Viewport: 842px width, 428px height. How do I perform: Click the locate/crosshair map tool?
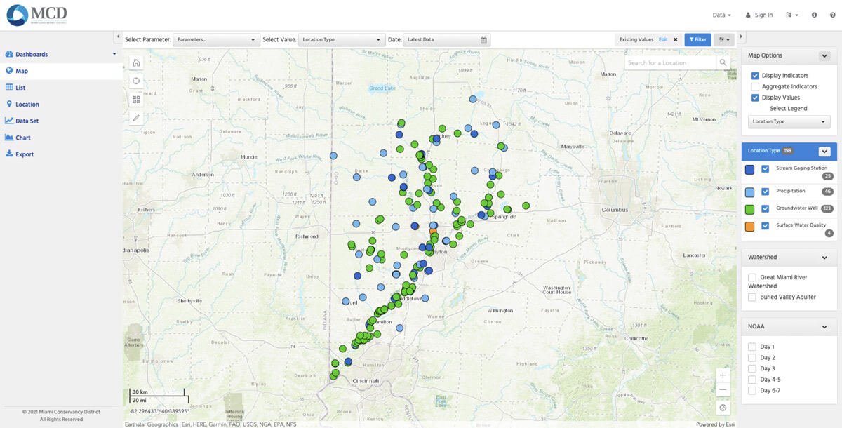(136, 81)
